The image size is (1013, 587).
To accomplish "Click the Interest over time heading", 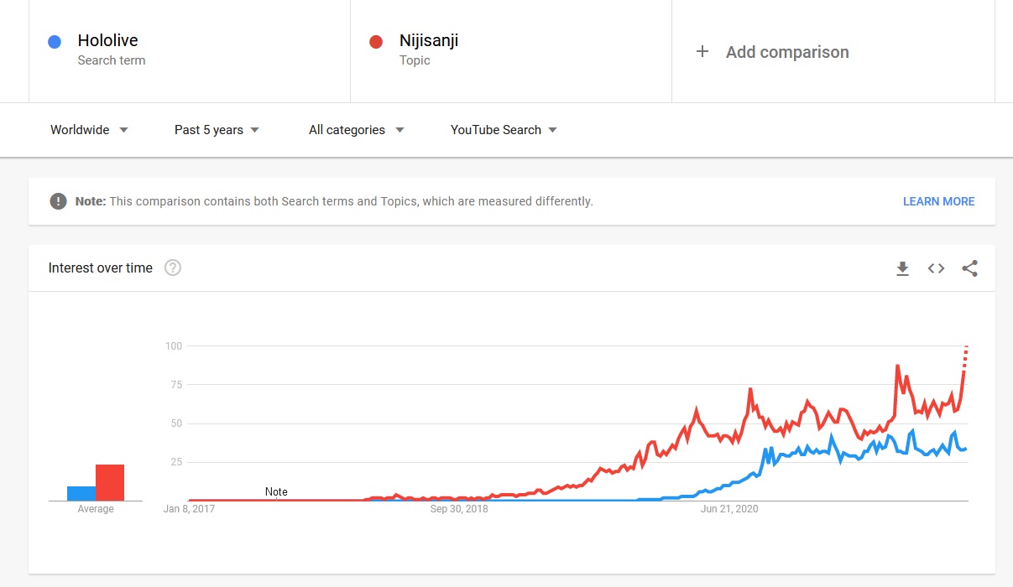I will pos(101,268).
